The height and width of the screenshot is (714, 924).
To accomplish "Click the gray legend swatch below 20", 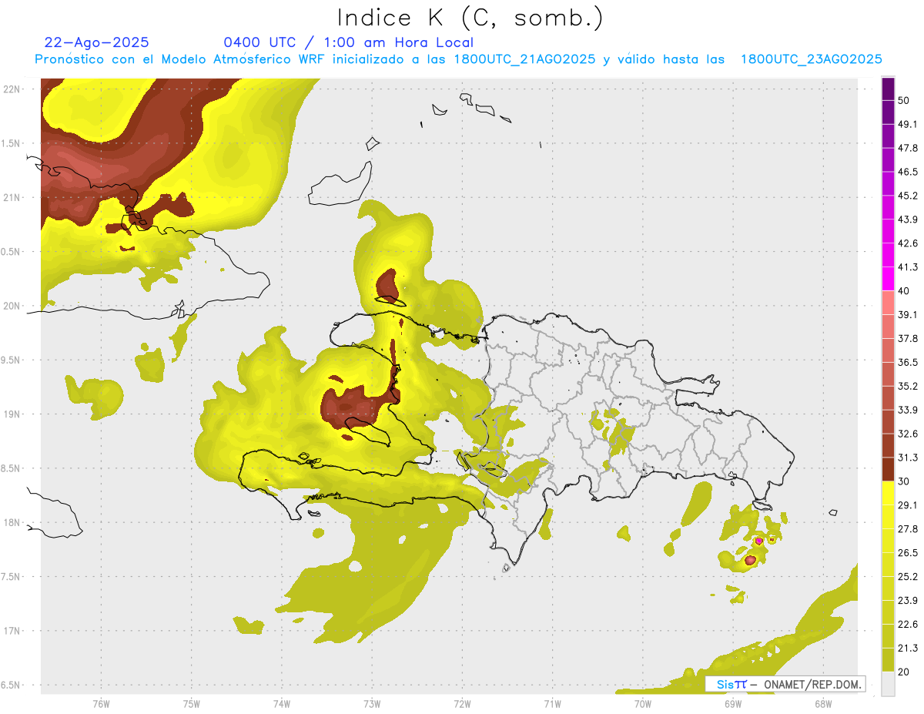I will (888, 684).
